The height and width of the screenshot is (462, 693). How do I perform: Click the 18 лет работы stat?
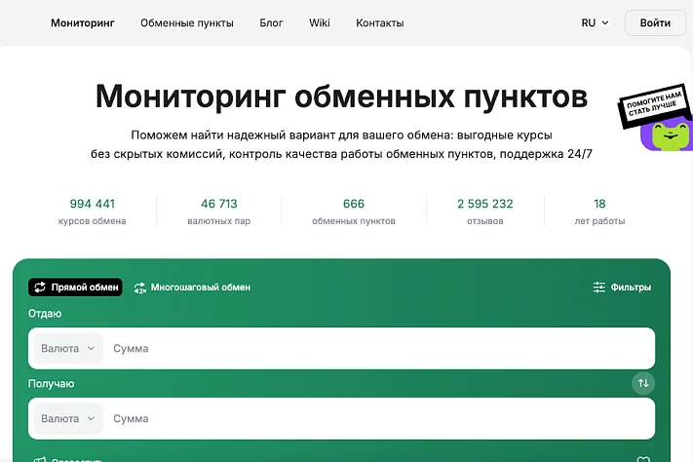point(599,212)
